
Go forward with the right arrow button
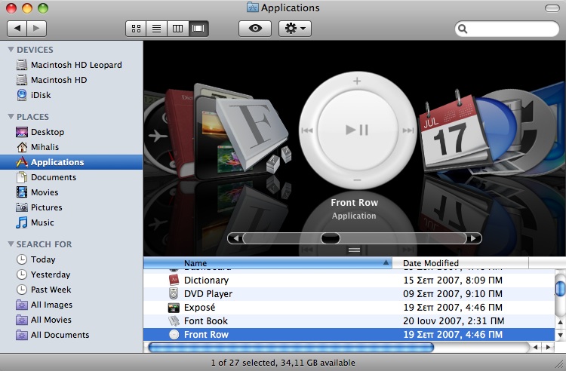coord(36,29)
